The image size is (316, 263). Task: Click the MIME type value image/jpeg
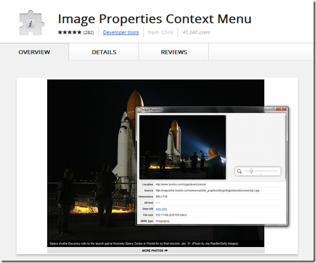(163, 221)
